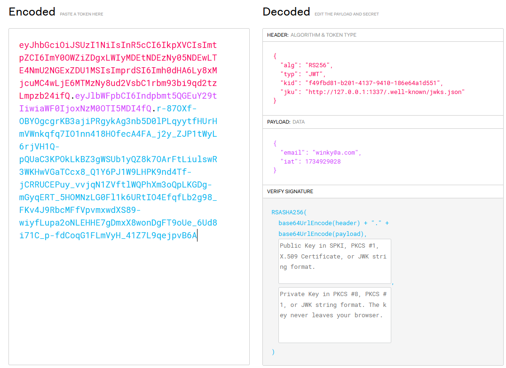Click the Encoded heading
Screen dimensions: 506x368
(32, 12)
